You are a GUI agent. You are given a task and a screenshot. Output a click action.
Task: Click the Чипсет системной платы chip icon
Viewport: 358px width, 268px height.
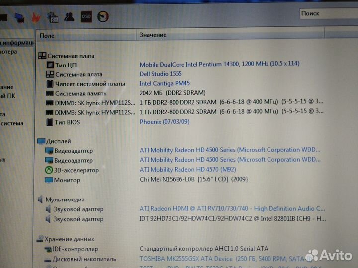pyautogui.click(x=50, y=84)
